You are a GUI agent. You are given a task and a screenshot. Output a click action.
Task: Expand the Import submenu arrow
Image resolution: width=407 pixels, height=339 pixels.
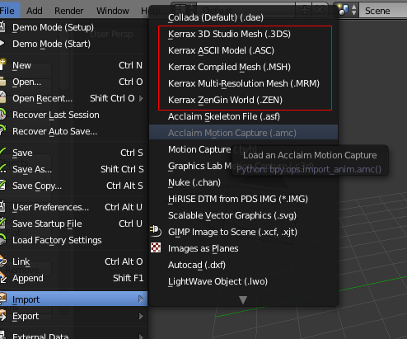141,299
